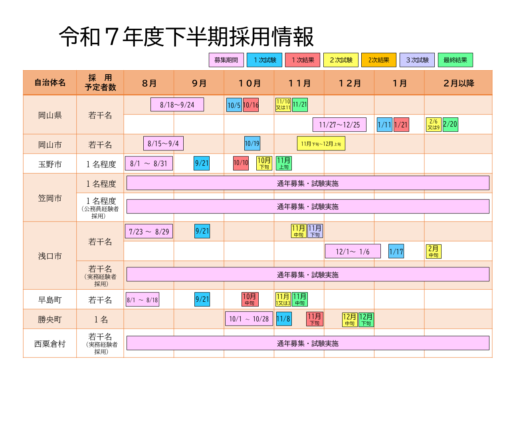
Task: Click the green 最終結果 legend box
Action: tap(455, 60)
